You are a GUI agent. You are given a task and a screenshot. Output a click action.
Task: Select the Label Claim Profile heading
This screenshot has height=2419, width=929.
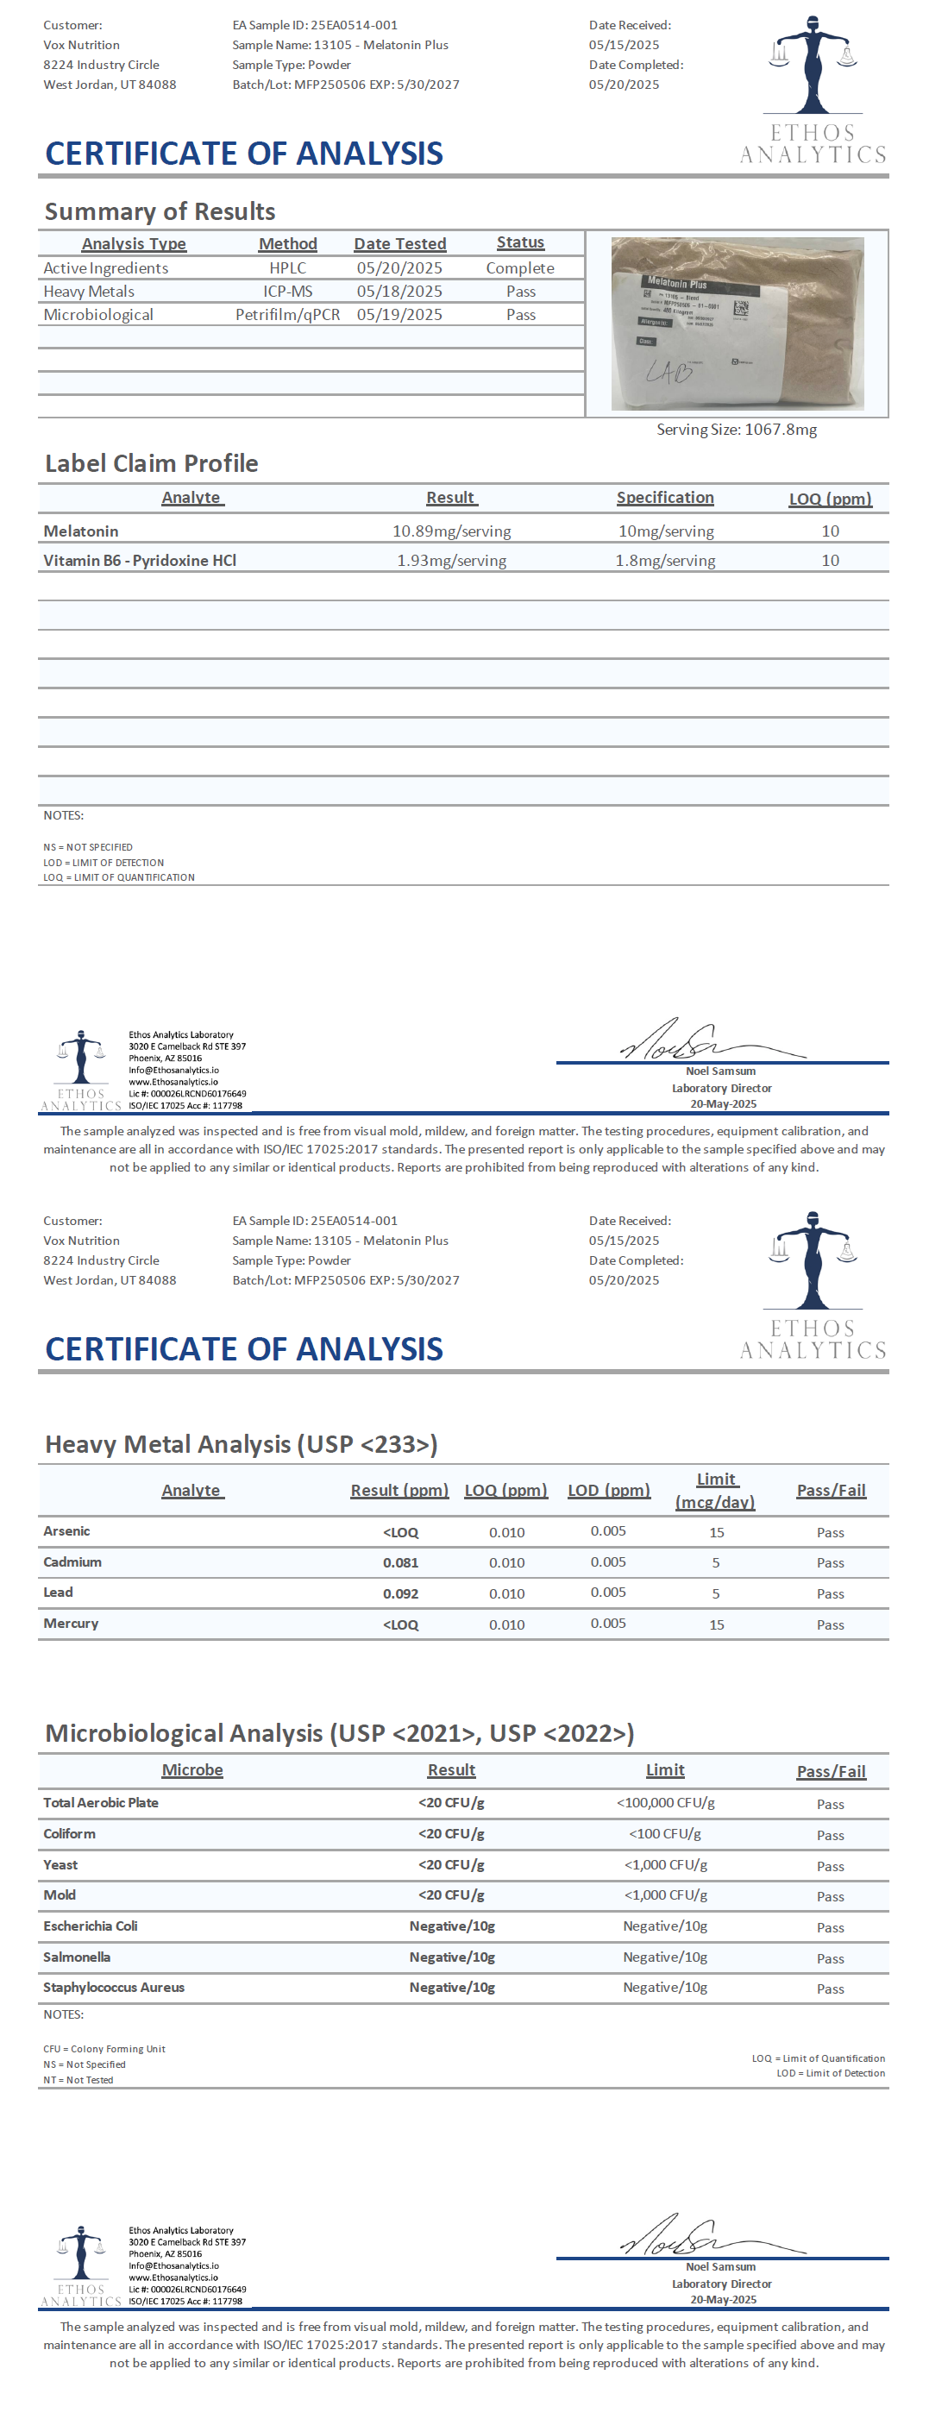[152, 463]
